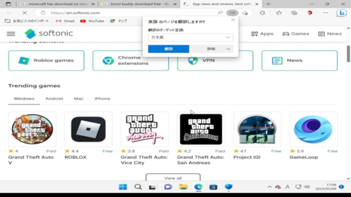Open the Maps bookmark
Screen dimensions: 351x197
coord(118,21)
